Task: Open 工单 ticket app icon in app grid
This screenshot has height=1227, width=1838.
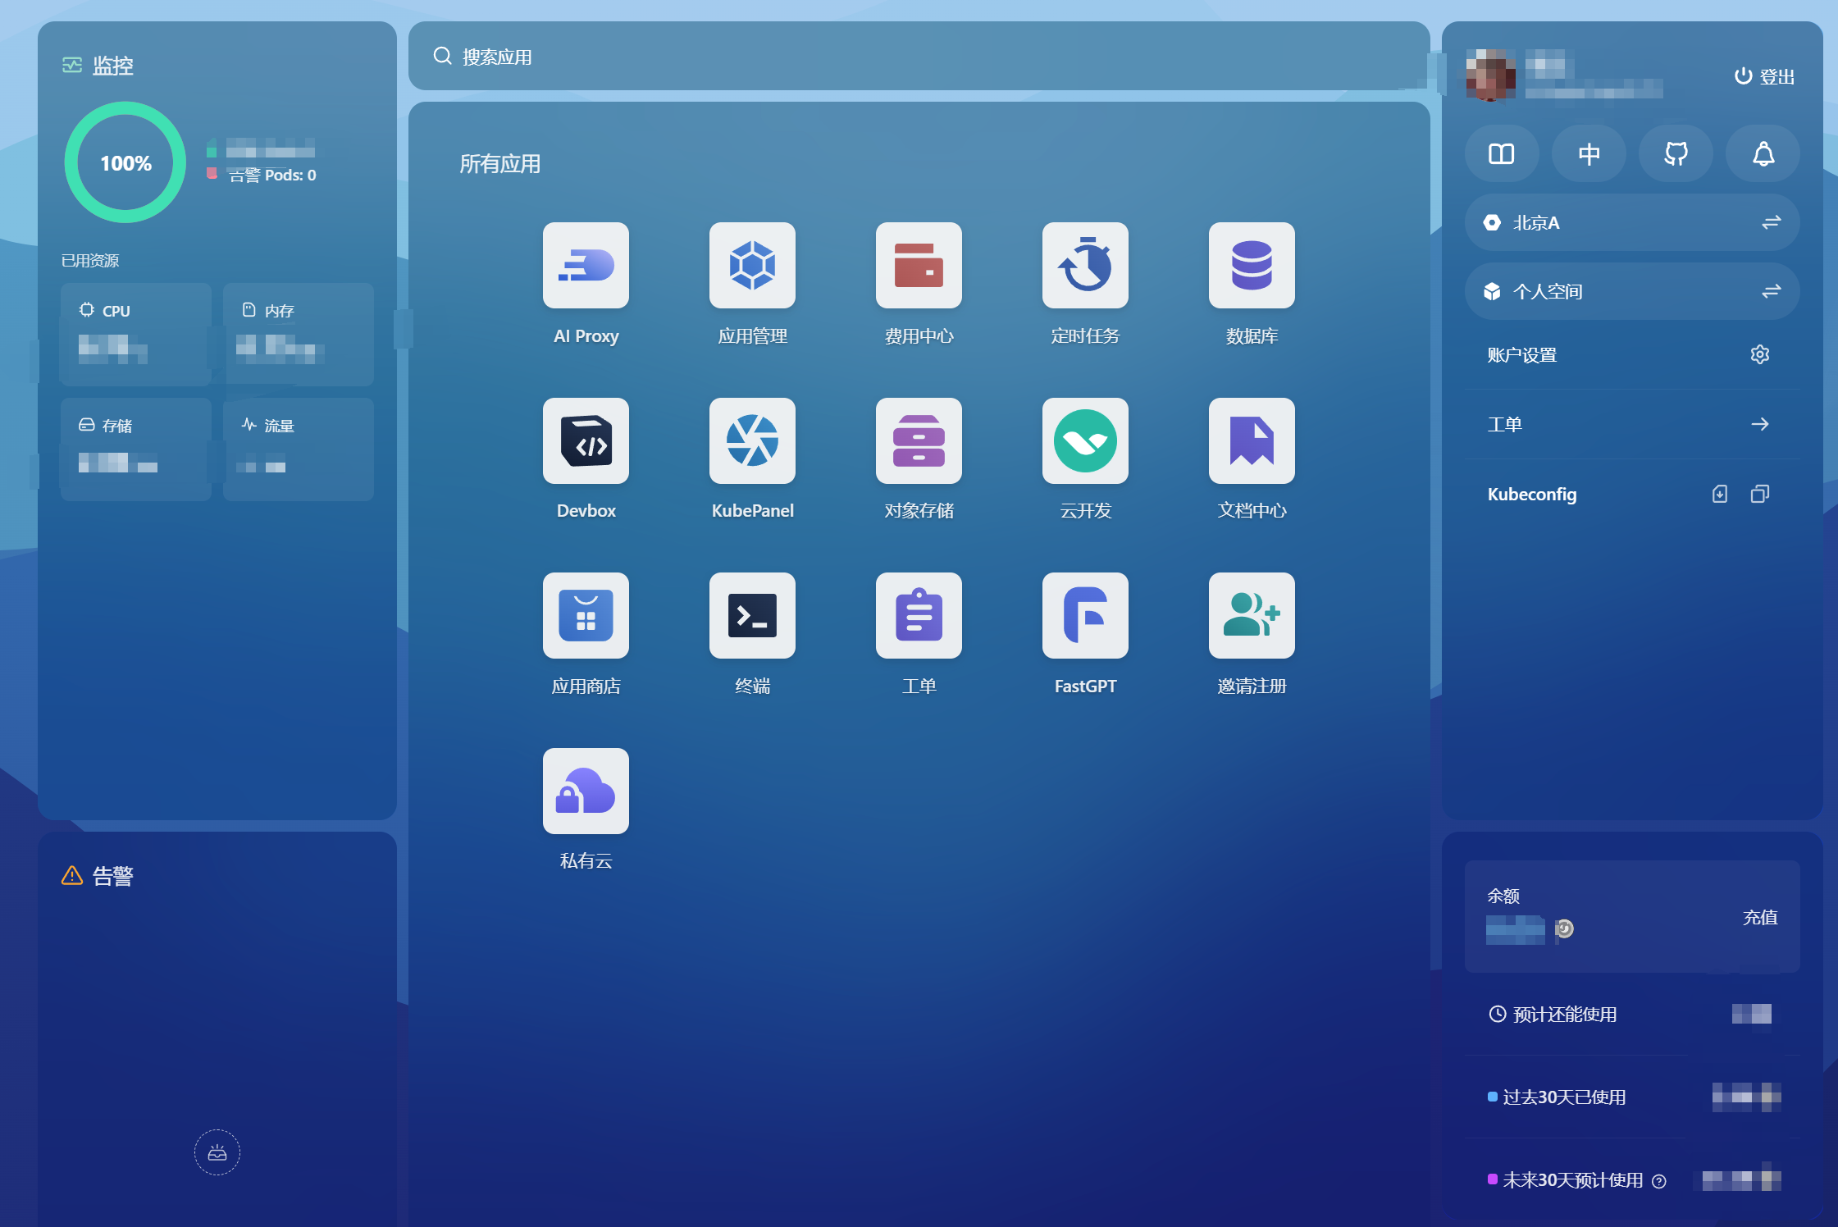Action: coord(919,615)
